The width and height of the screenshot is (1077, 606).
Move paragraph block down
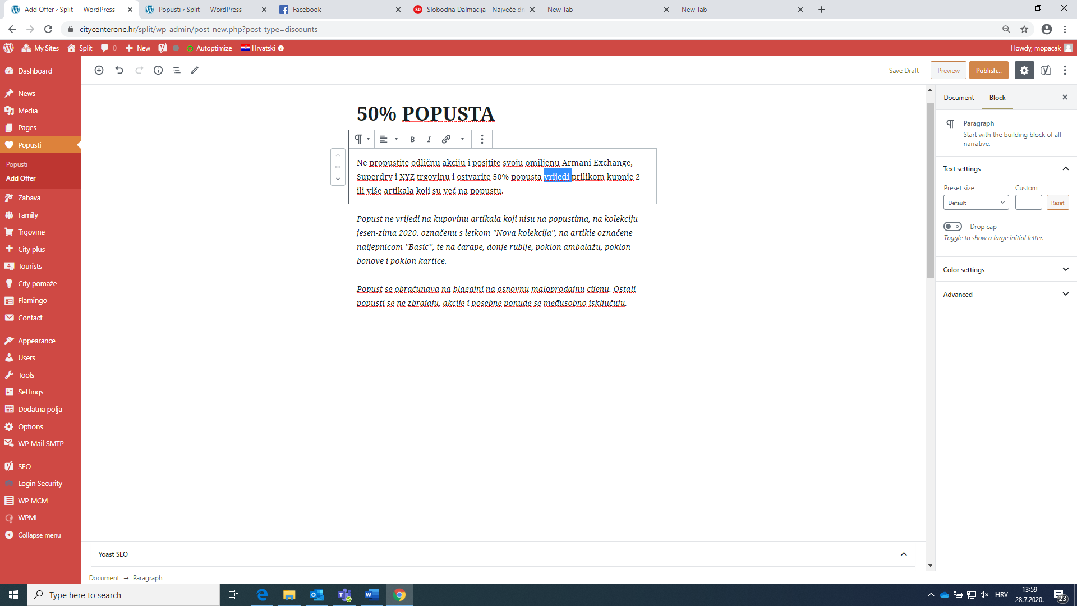338,179
